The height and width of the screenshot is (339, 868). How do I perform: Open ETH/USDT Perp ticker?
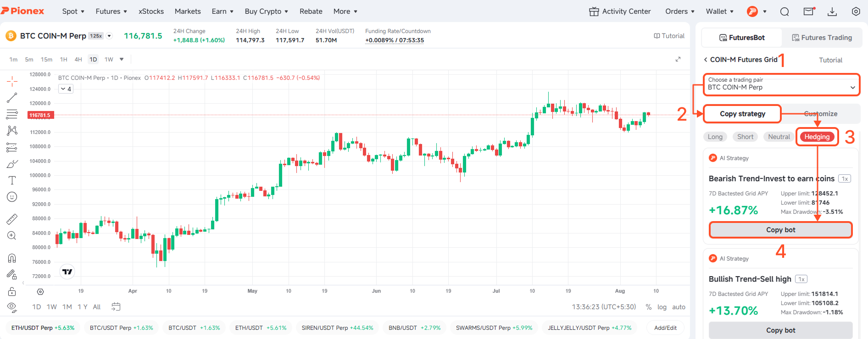click(x=43, y=328)
